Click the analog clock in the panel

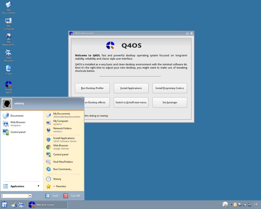(x=257, y=205)
